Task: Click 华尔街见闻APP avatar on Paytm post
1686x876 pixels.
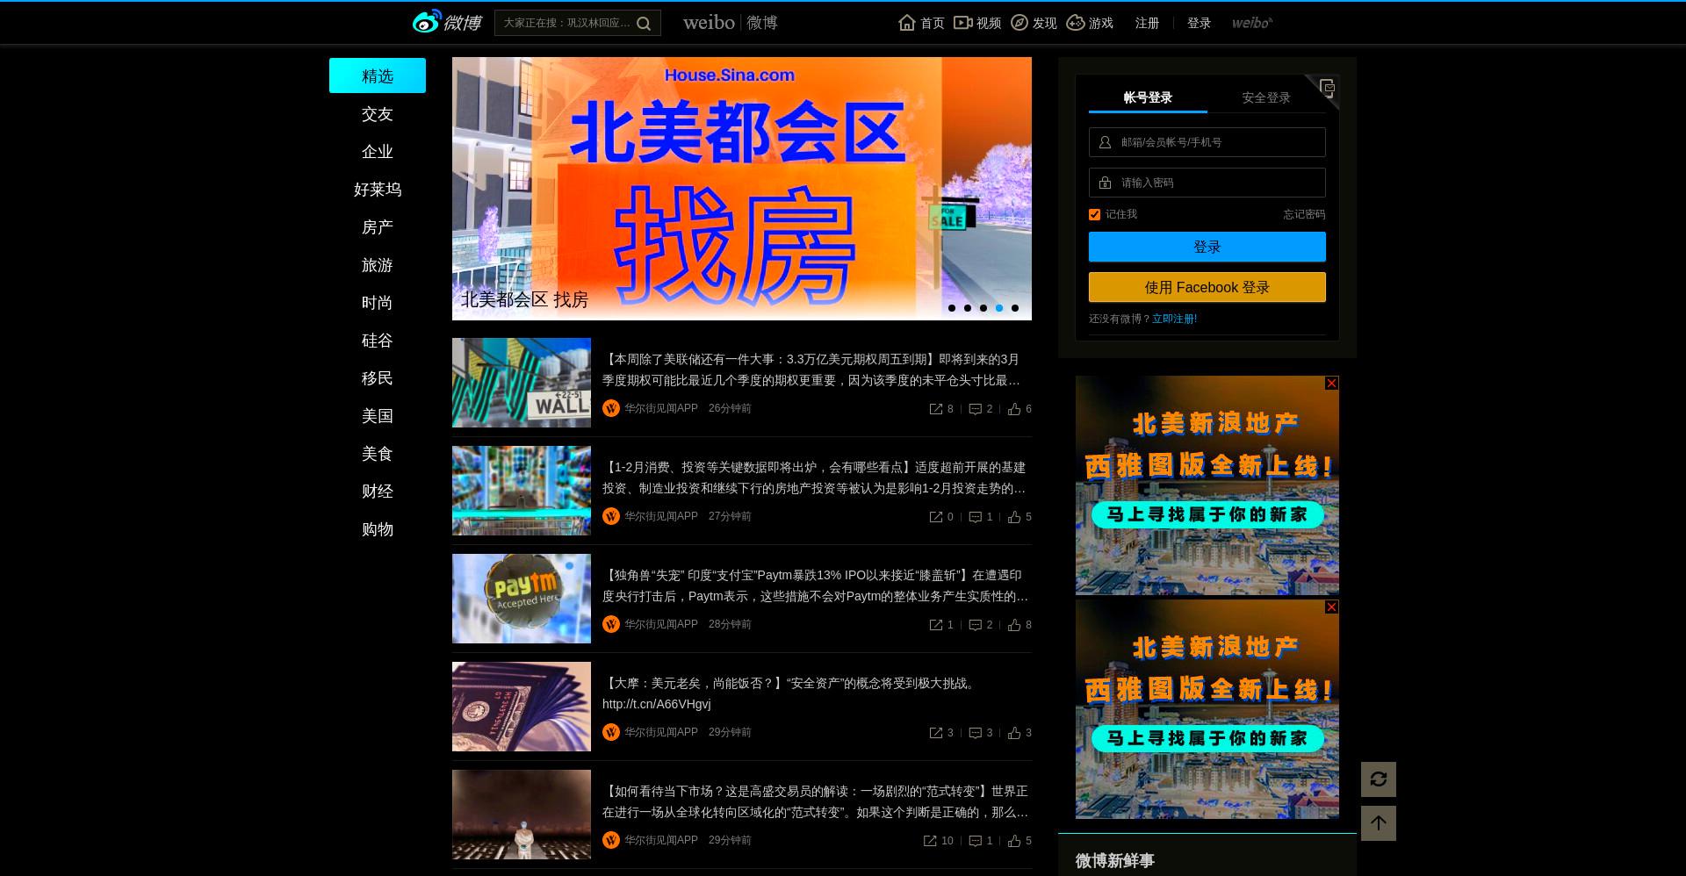Action: coord(611,624)
